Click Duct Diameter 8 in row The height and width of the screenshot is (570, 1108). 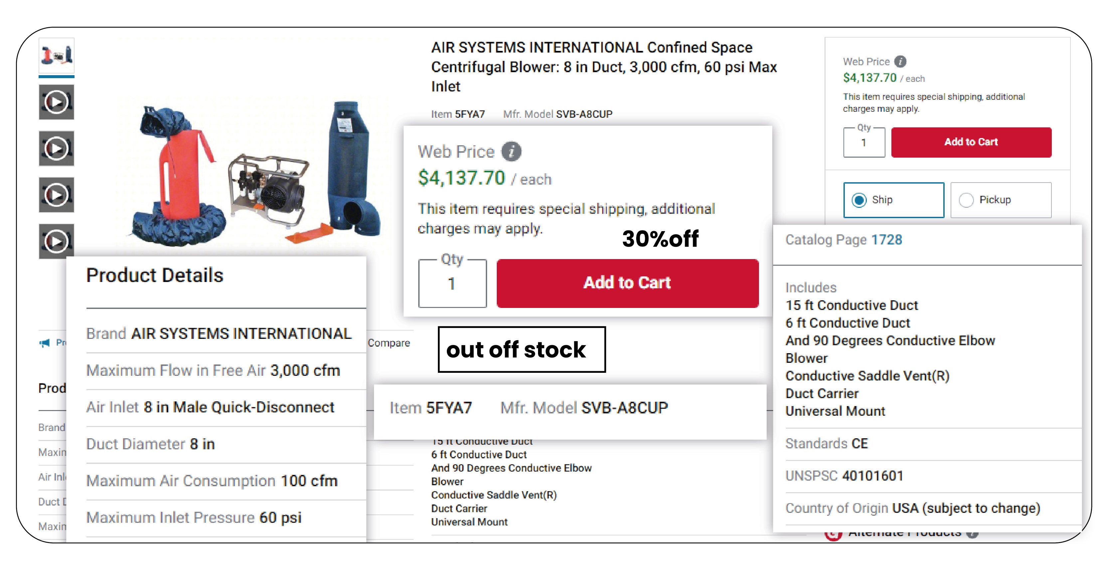coord(226,444)
